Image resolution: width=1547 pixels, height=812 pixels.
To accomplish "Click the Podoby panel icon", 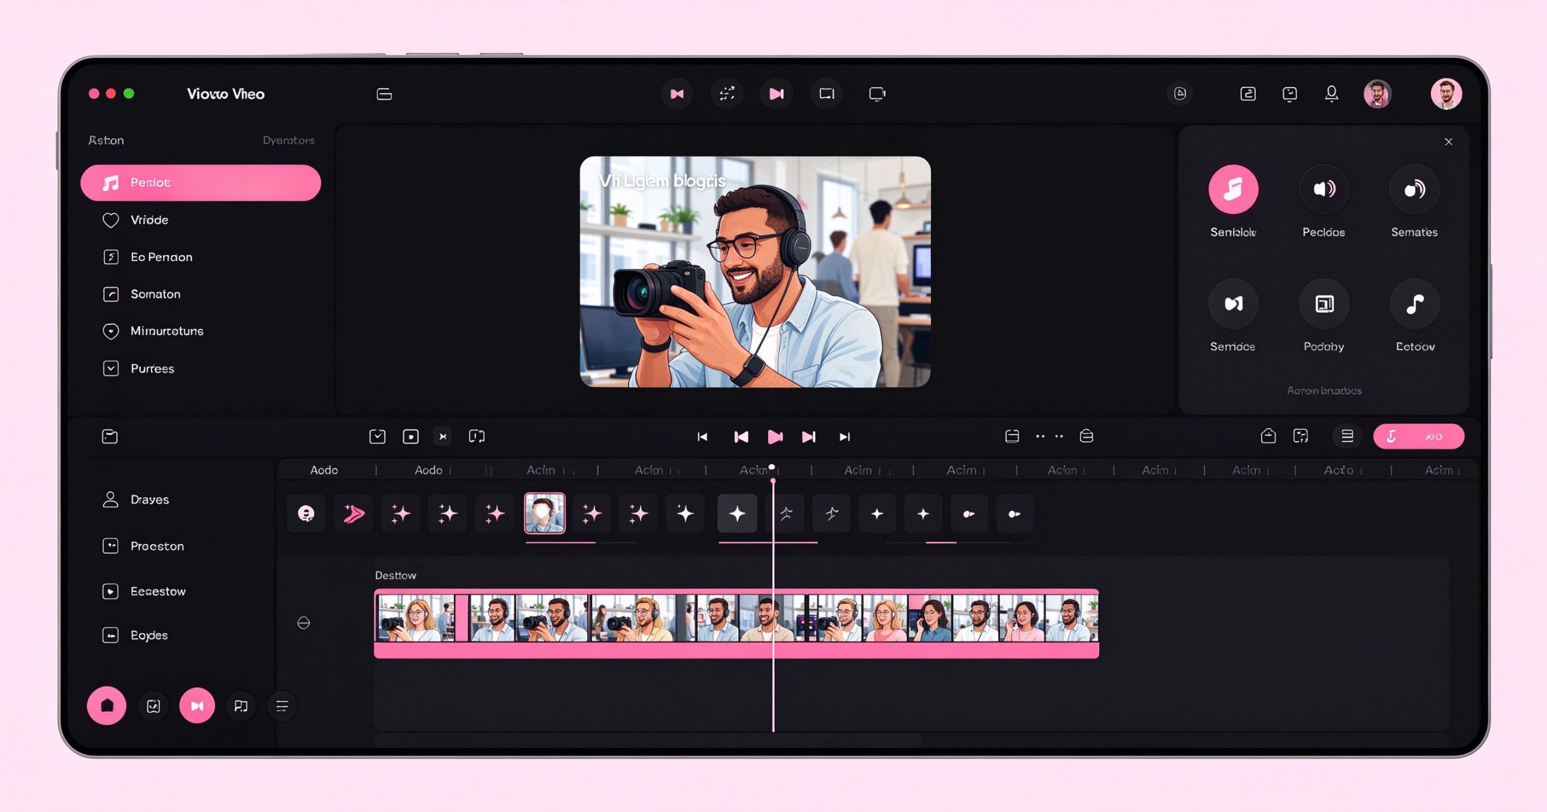I will 1323,303.
